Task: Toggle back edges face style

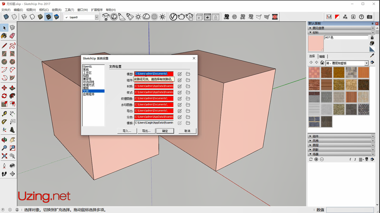Action: pos(14,17)
